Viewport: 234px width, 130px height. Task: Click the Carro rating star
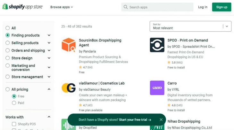tap(169, 105)
